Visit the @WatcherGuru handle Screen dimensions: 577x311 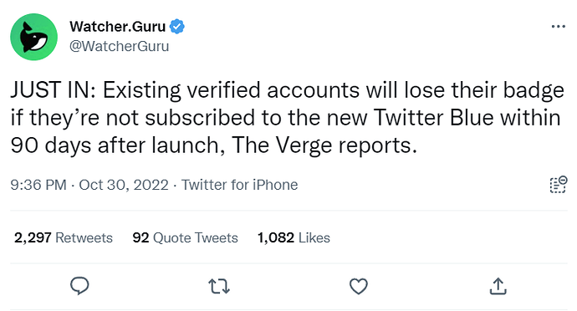120,46
